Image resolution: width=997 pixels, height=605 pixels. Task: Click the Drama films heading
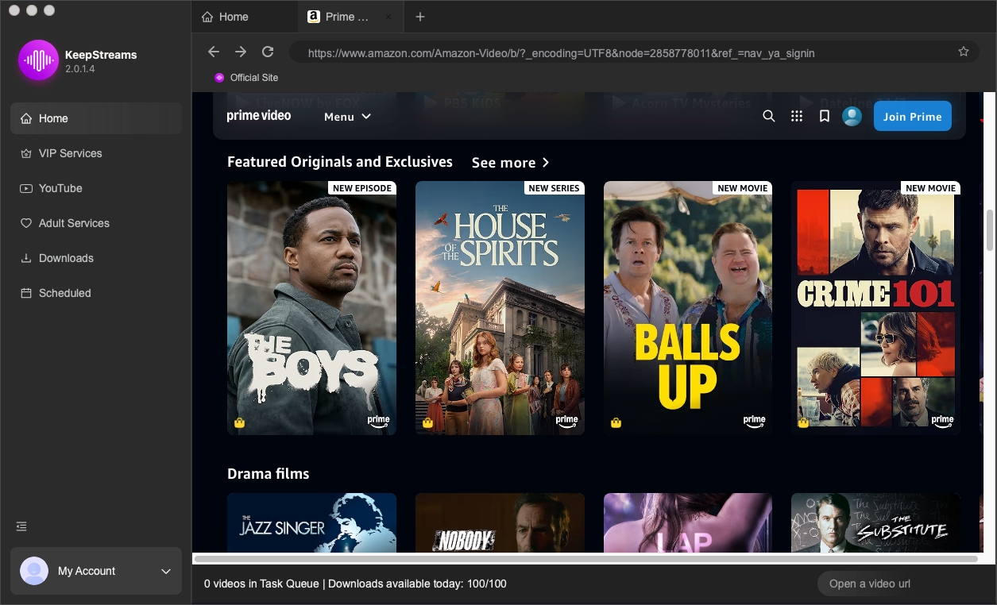coord(268,474)
